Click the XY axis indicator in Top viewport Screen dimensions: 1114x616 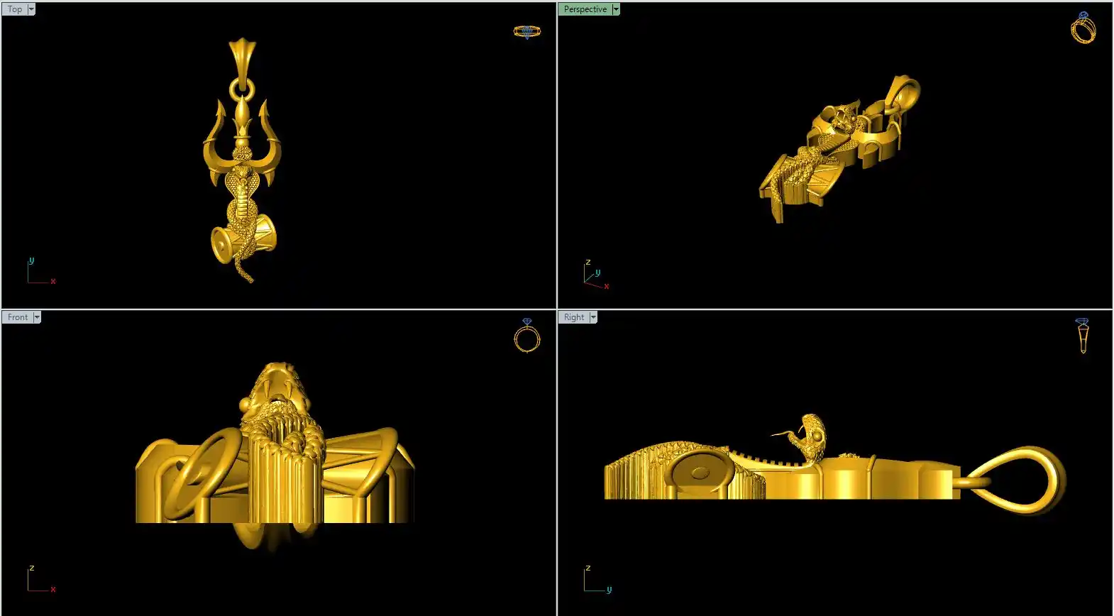[40, 273]
